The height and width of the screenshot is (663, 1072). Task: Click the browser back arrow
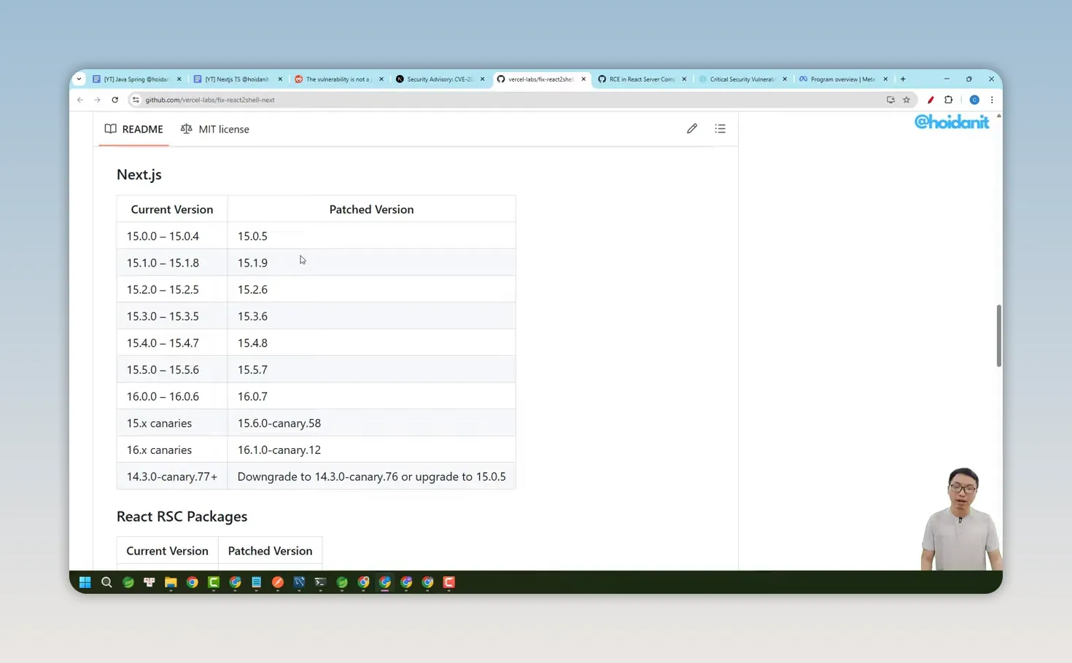[80, 100]
